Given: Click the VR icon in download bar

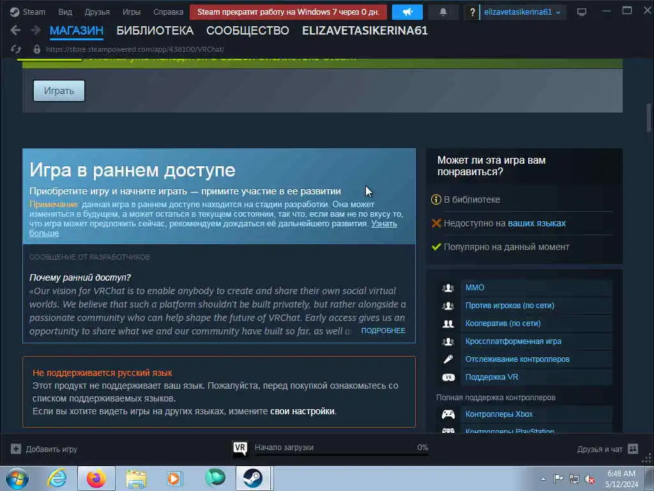Looking at the screenshot, I should 240,449.
